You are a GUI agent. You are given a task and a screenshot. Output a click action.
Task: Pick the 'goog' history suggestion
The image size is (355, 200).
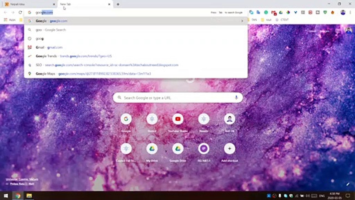point(136,39)
